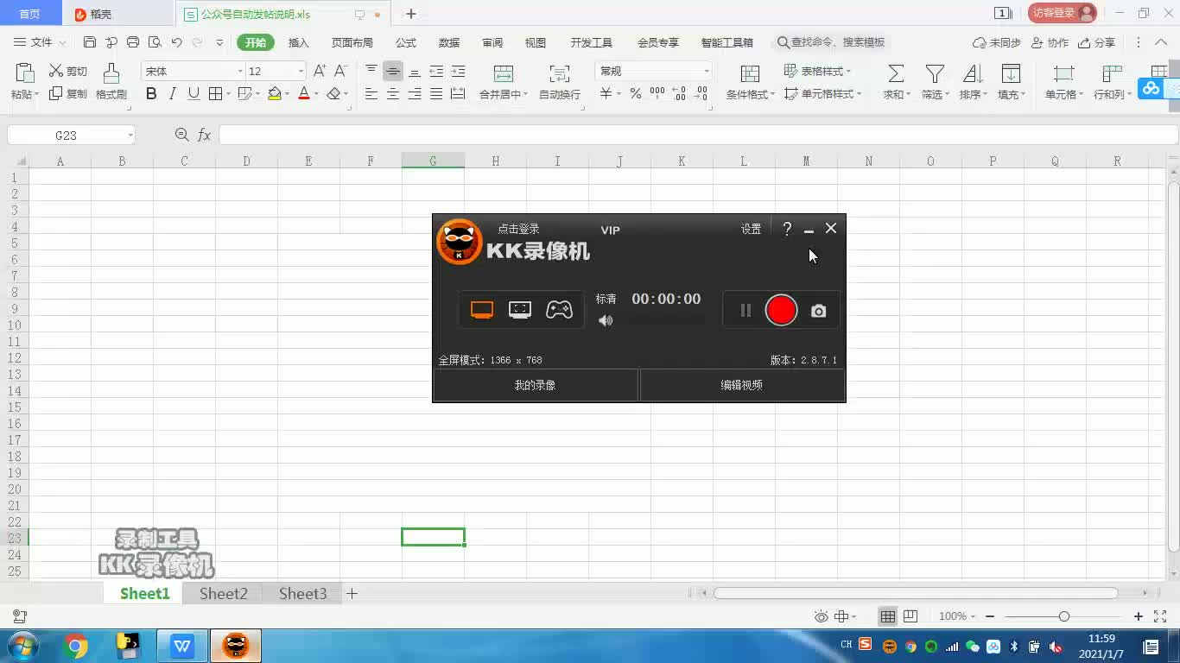This screenshot has width=1180, height=663.
Task: Switch to the 公式 ribbon tab
Action: pyautogui.click(x=405, y=42)
